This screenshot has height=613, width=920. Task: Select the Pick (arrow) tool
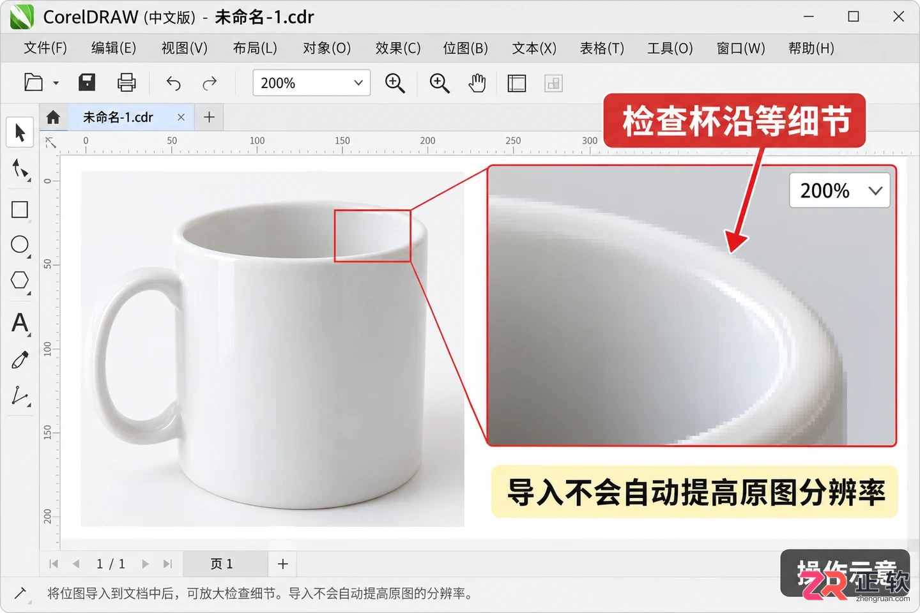pos(20,132)
